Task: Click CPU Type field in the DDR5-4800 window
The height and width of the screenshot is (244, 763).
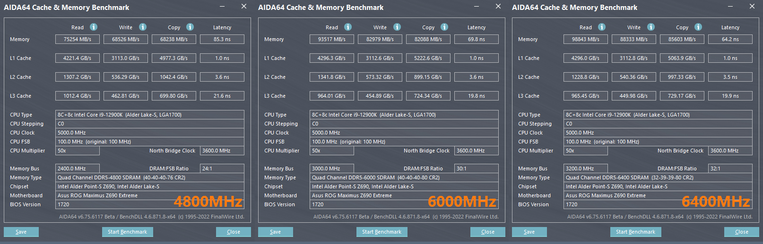Action: pos(150,115)
